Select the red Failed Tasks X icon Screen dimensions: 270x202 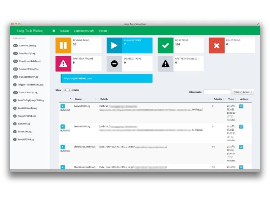[217, 46]
